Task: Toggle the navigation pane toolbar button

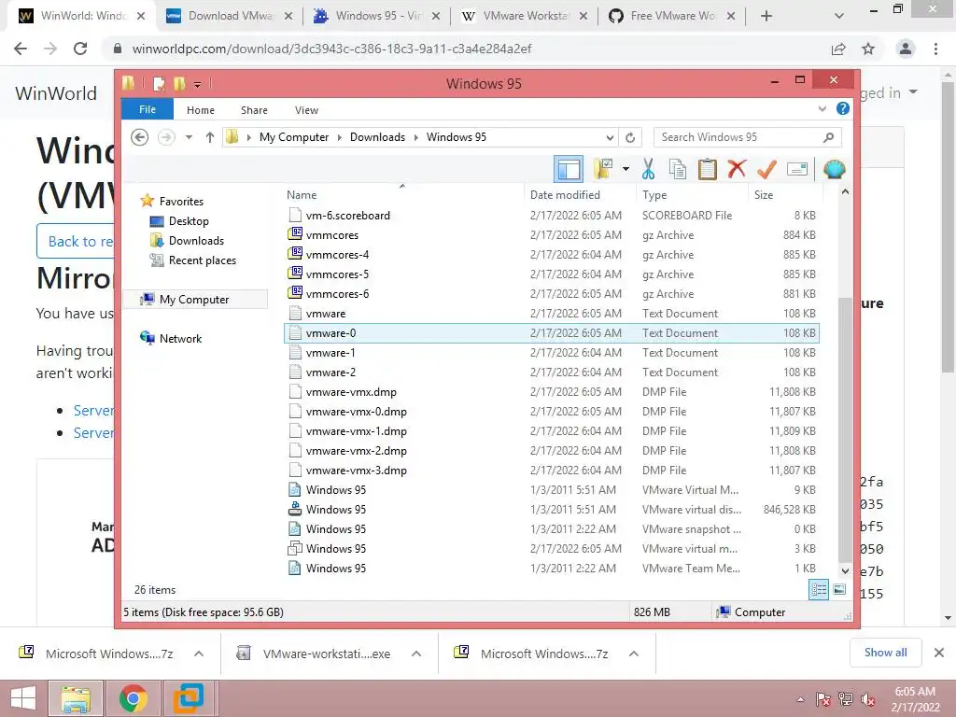Action: click(569, 169)
